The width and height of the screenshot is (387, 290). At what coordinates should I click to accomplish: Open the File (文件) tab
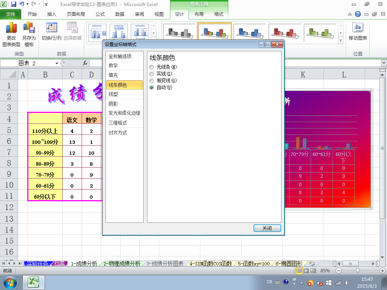11,14
